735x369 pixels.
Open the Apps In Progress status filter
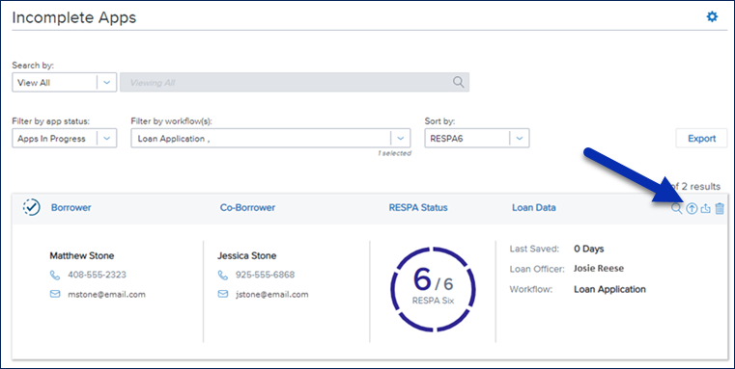[64, 139]
